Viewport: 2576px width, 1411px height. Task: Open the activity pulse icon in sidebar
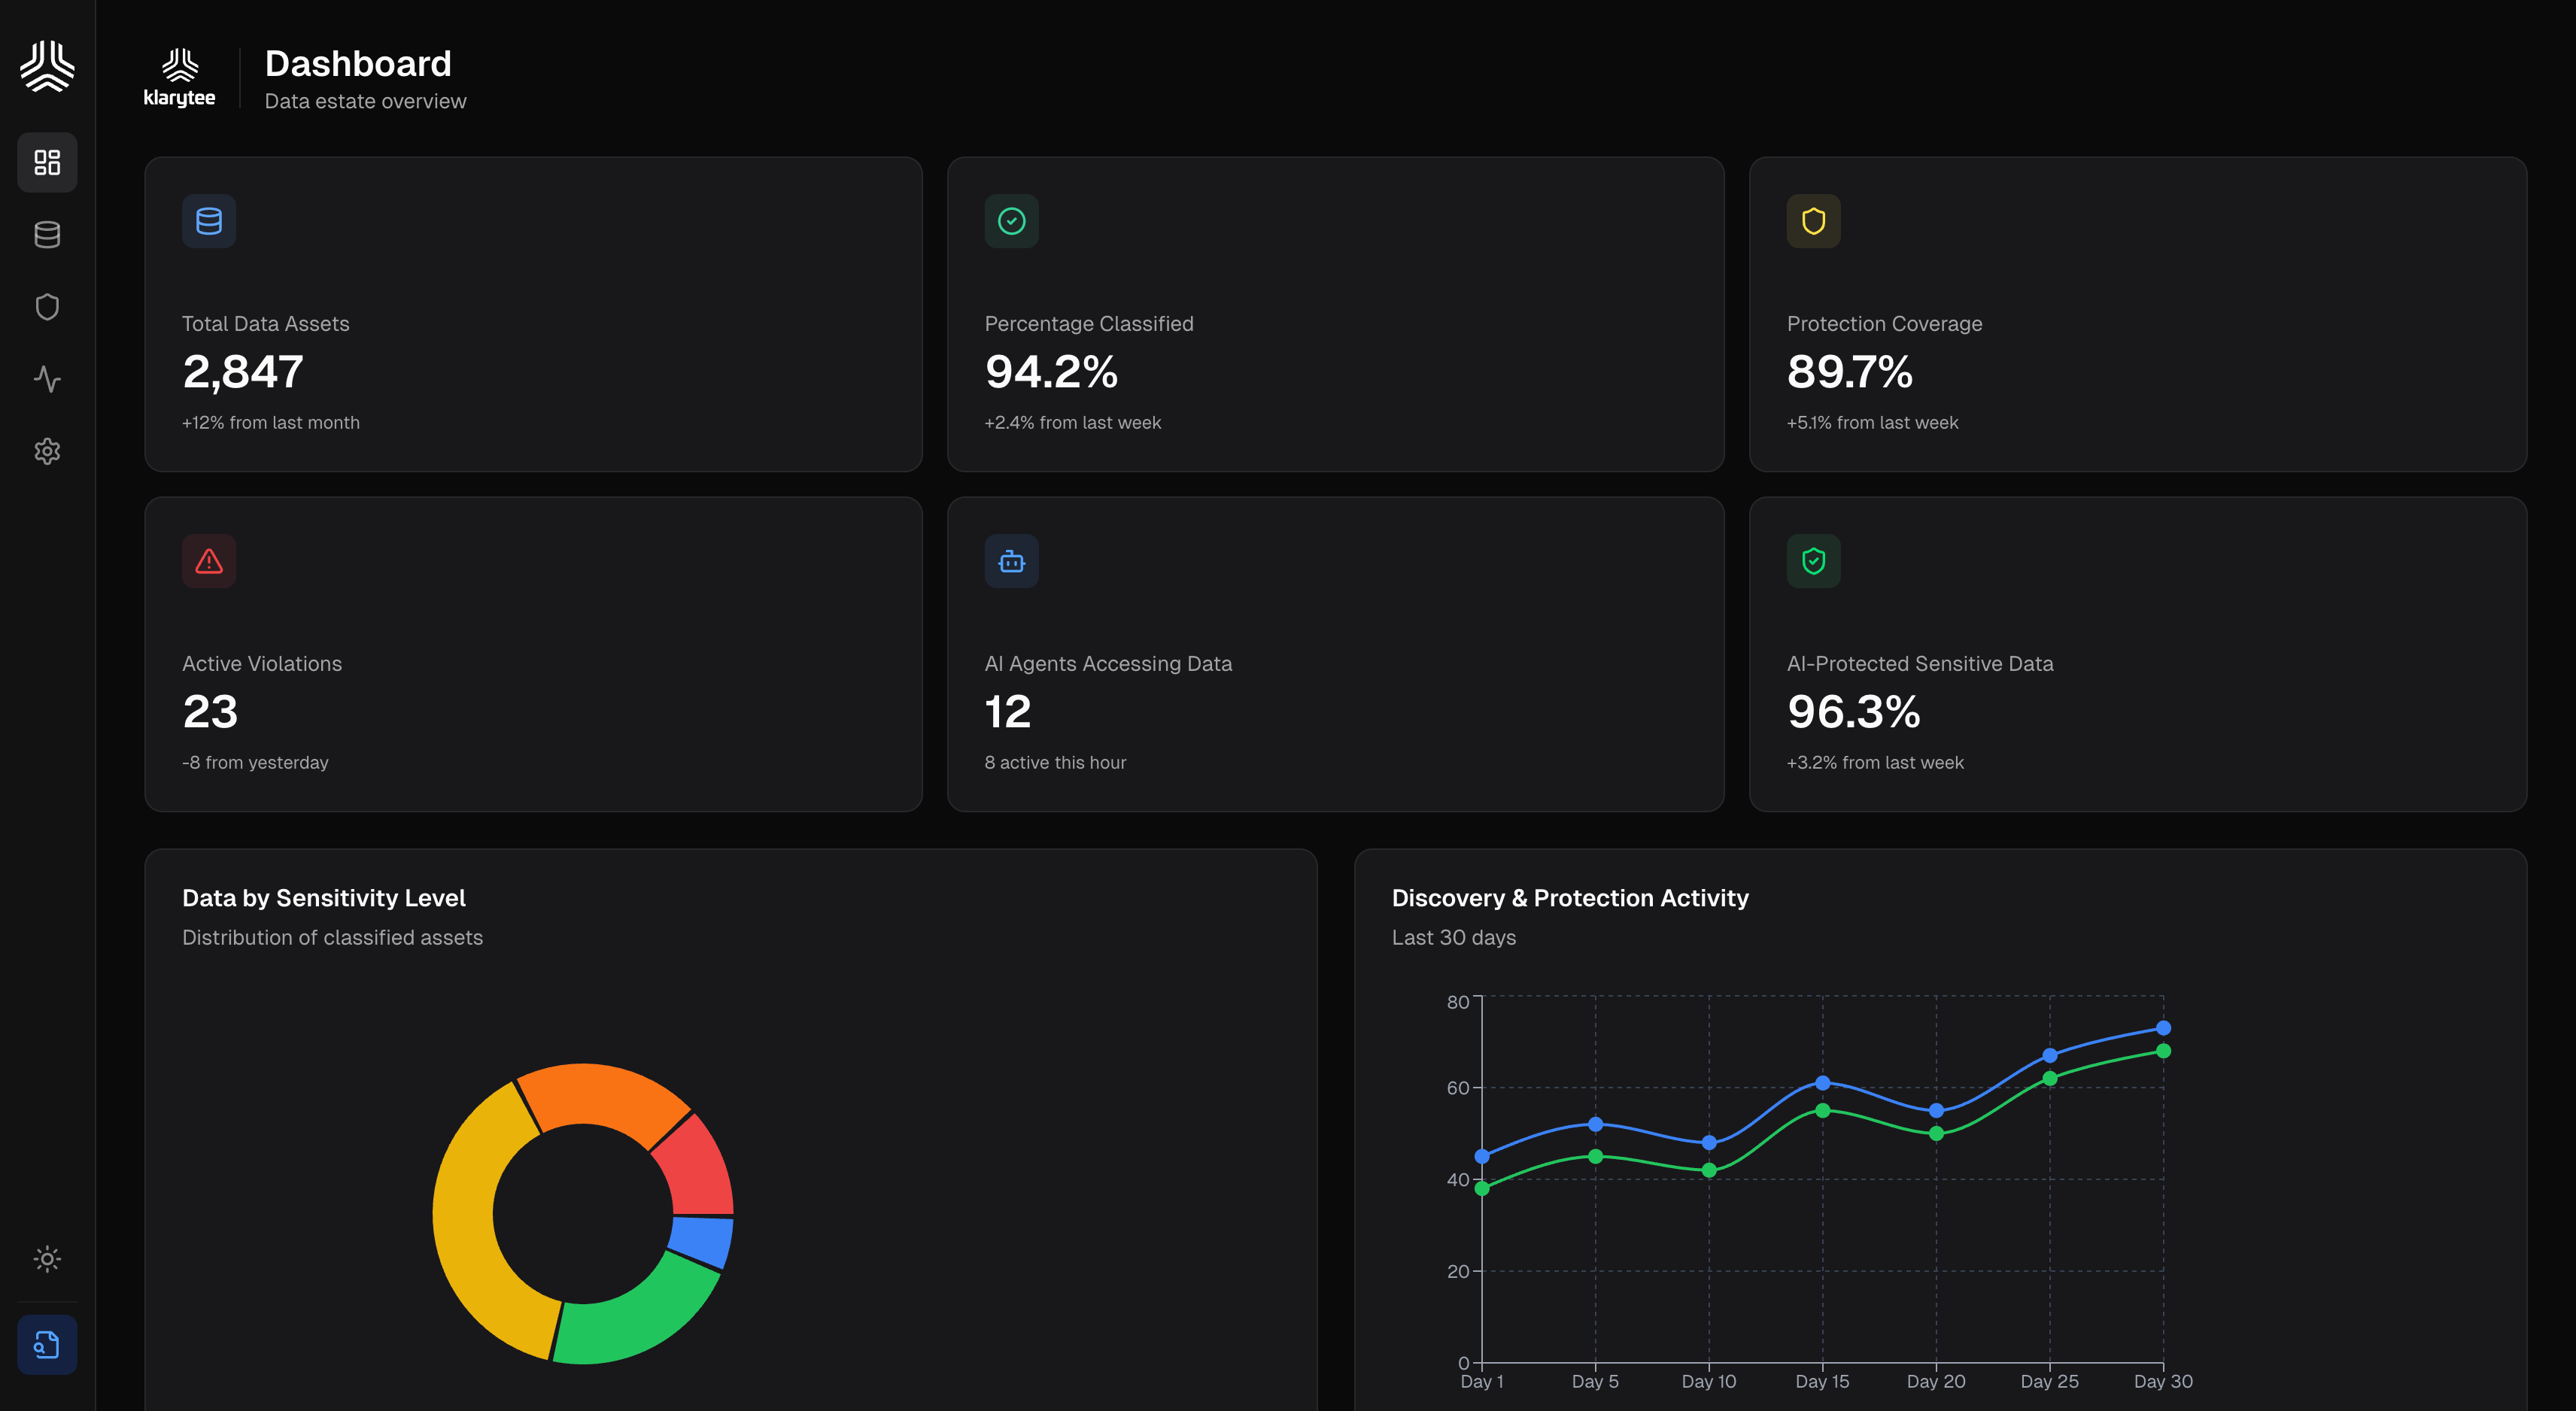(x=47, y=379)
